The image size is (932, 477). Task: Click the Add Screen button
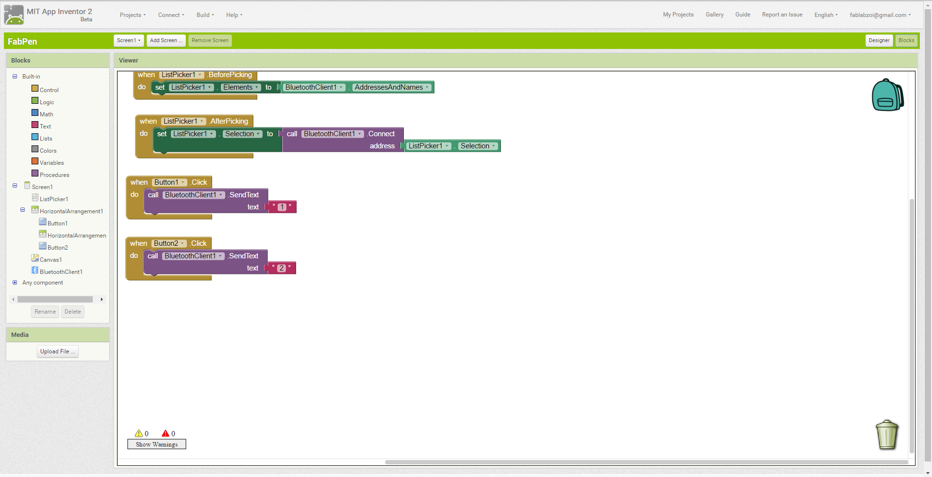[x=166, y=40]
